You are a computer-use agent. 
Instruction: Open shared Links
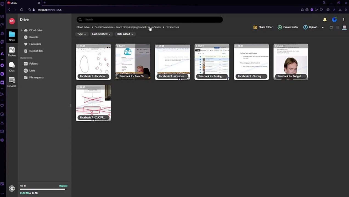pyautogui.click(x=32, y=70)
